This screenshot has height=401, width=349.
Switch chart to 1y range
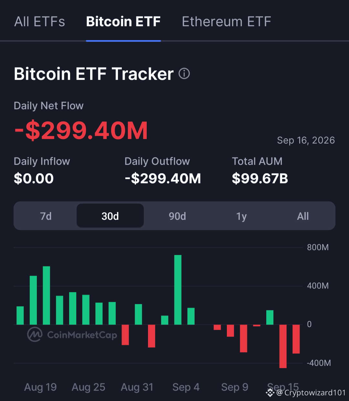point(241,216)
